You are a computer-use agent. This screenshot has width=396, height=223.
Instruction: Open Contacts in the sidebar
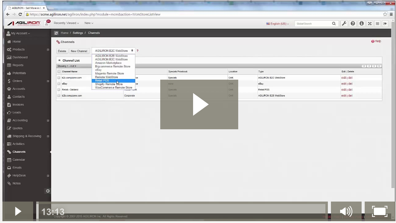tap(18, 97)
